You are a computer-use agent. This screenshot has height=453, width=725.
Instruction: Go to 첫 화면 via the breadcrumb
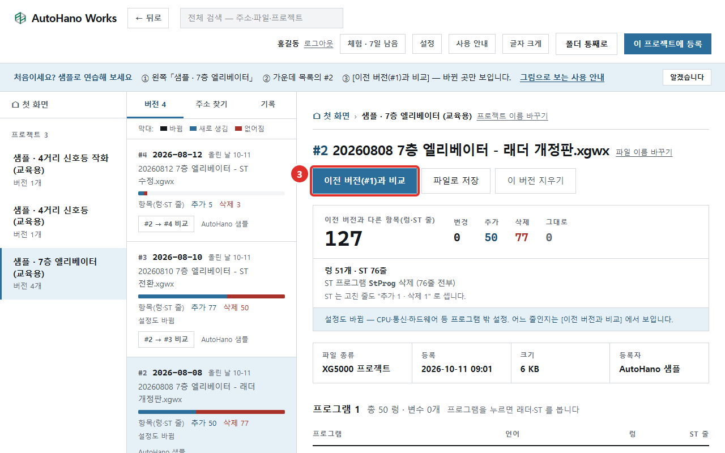(331, 116)
